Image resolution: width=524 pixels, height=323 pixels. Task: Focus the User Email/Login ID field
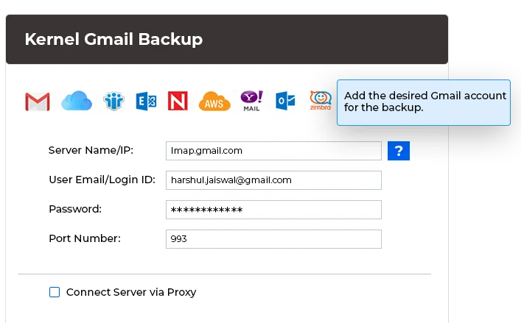pyautogui.click(x=273, y=180)
